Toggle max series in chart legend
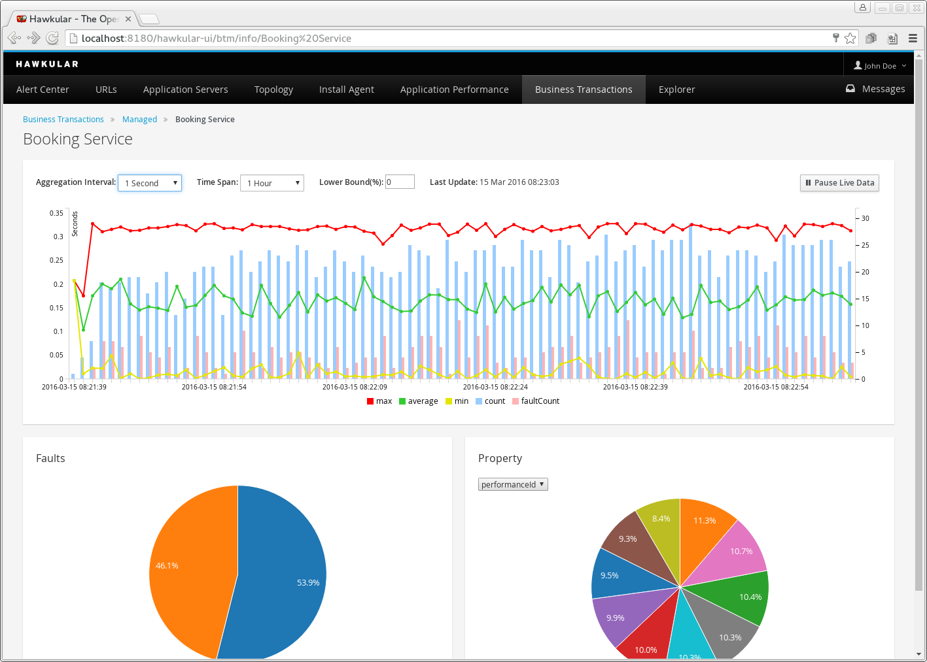927x662 pixels. 379,401
